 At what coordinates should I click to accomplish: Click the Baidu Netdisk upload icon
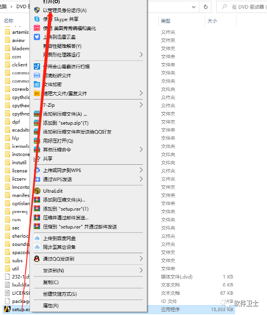(37, 238)
